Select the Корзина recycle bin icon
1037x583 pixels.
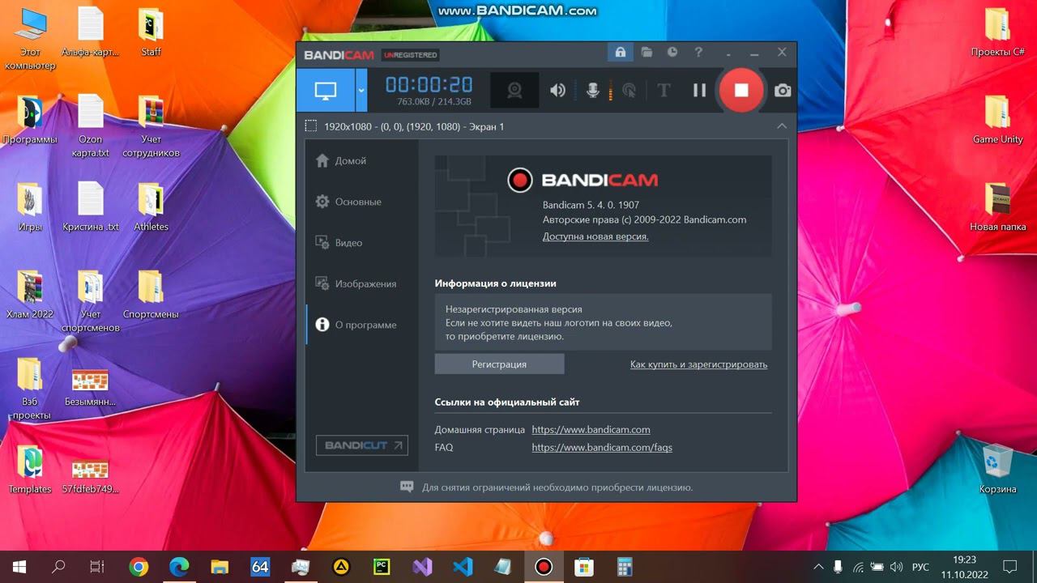(x=997, y=470)
